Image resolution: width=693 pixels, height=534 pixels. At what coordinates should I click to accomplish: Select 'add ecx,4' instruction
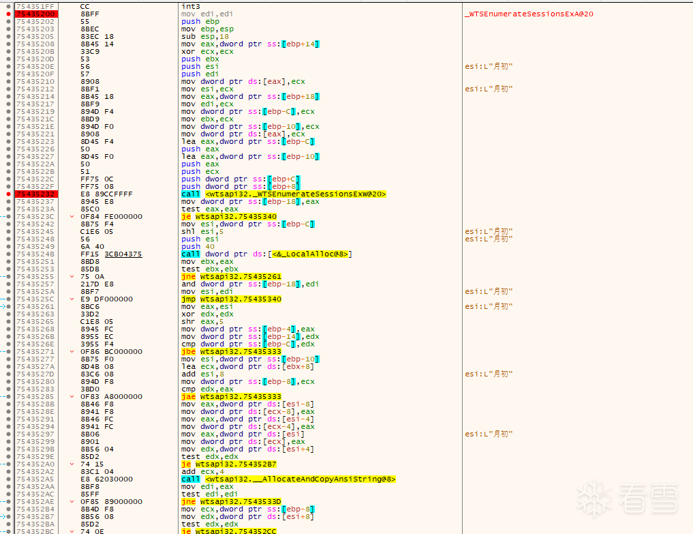pyautogui.click(x=202, y=472)
